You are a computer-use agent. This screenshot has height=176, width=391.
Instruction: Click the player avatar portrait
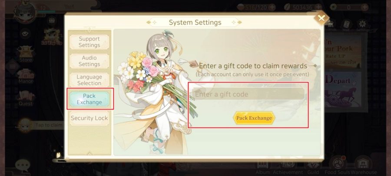(25, 11)
